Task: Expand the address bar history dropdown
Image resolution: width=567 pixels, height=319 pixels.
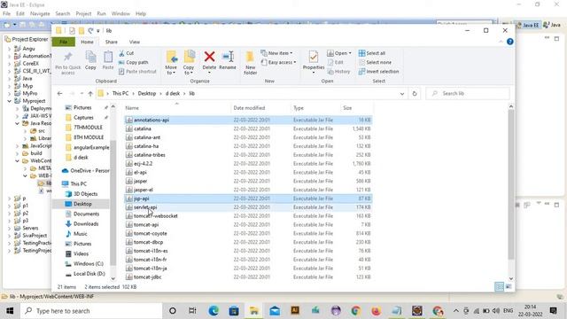Action: (x=402, y=94)
